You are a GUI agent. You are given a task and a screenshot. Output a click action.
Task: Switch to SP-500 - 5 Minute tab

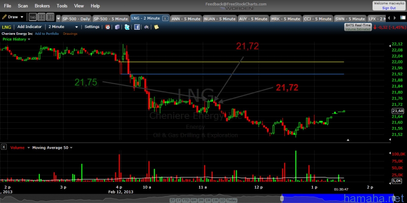tap(111, 19)
